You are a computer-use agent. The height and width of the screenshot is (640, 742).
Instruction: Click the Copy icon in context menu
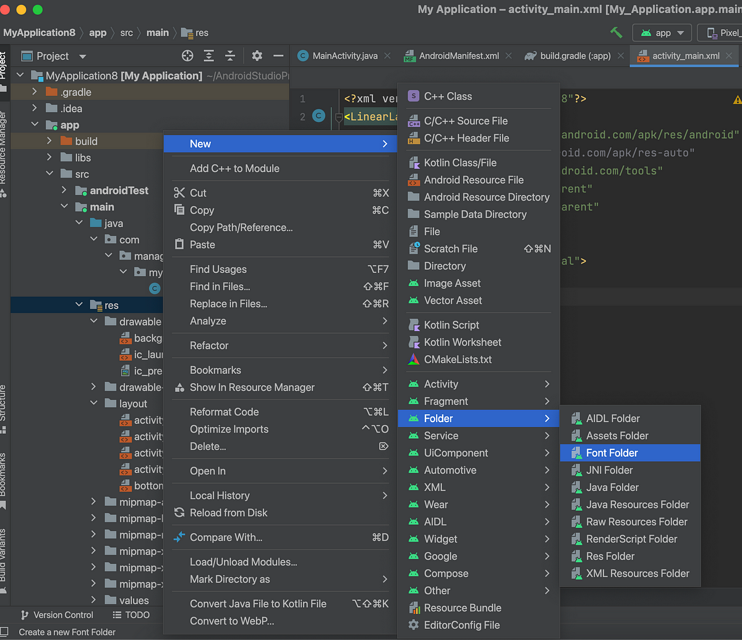(179, 210)
